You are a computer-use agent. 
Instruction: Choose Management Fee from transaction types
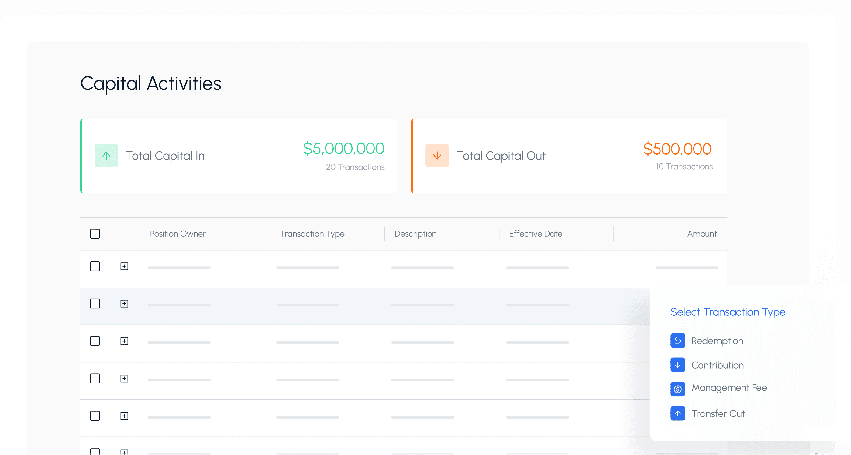click(729, 388)
